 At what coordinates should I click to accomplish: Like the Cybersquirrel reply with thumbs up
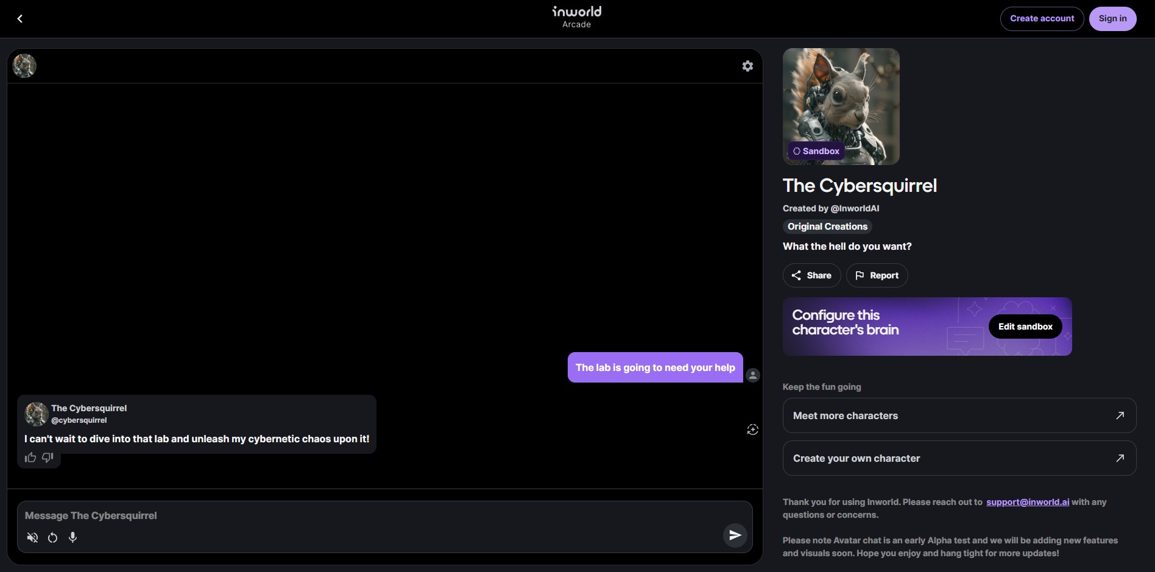coord(30,457)
